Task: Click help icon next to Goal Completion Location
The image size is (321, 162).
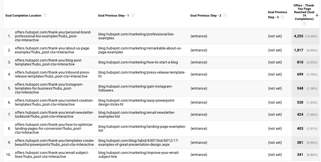Action: coord(45,15)
